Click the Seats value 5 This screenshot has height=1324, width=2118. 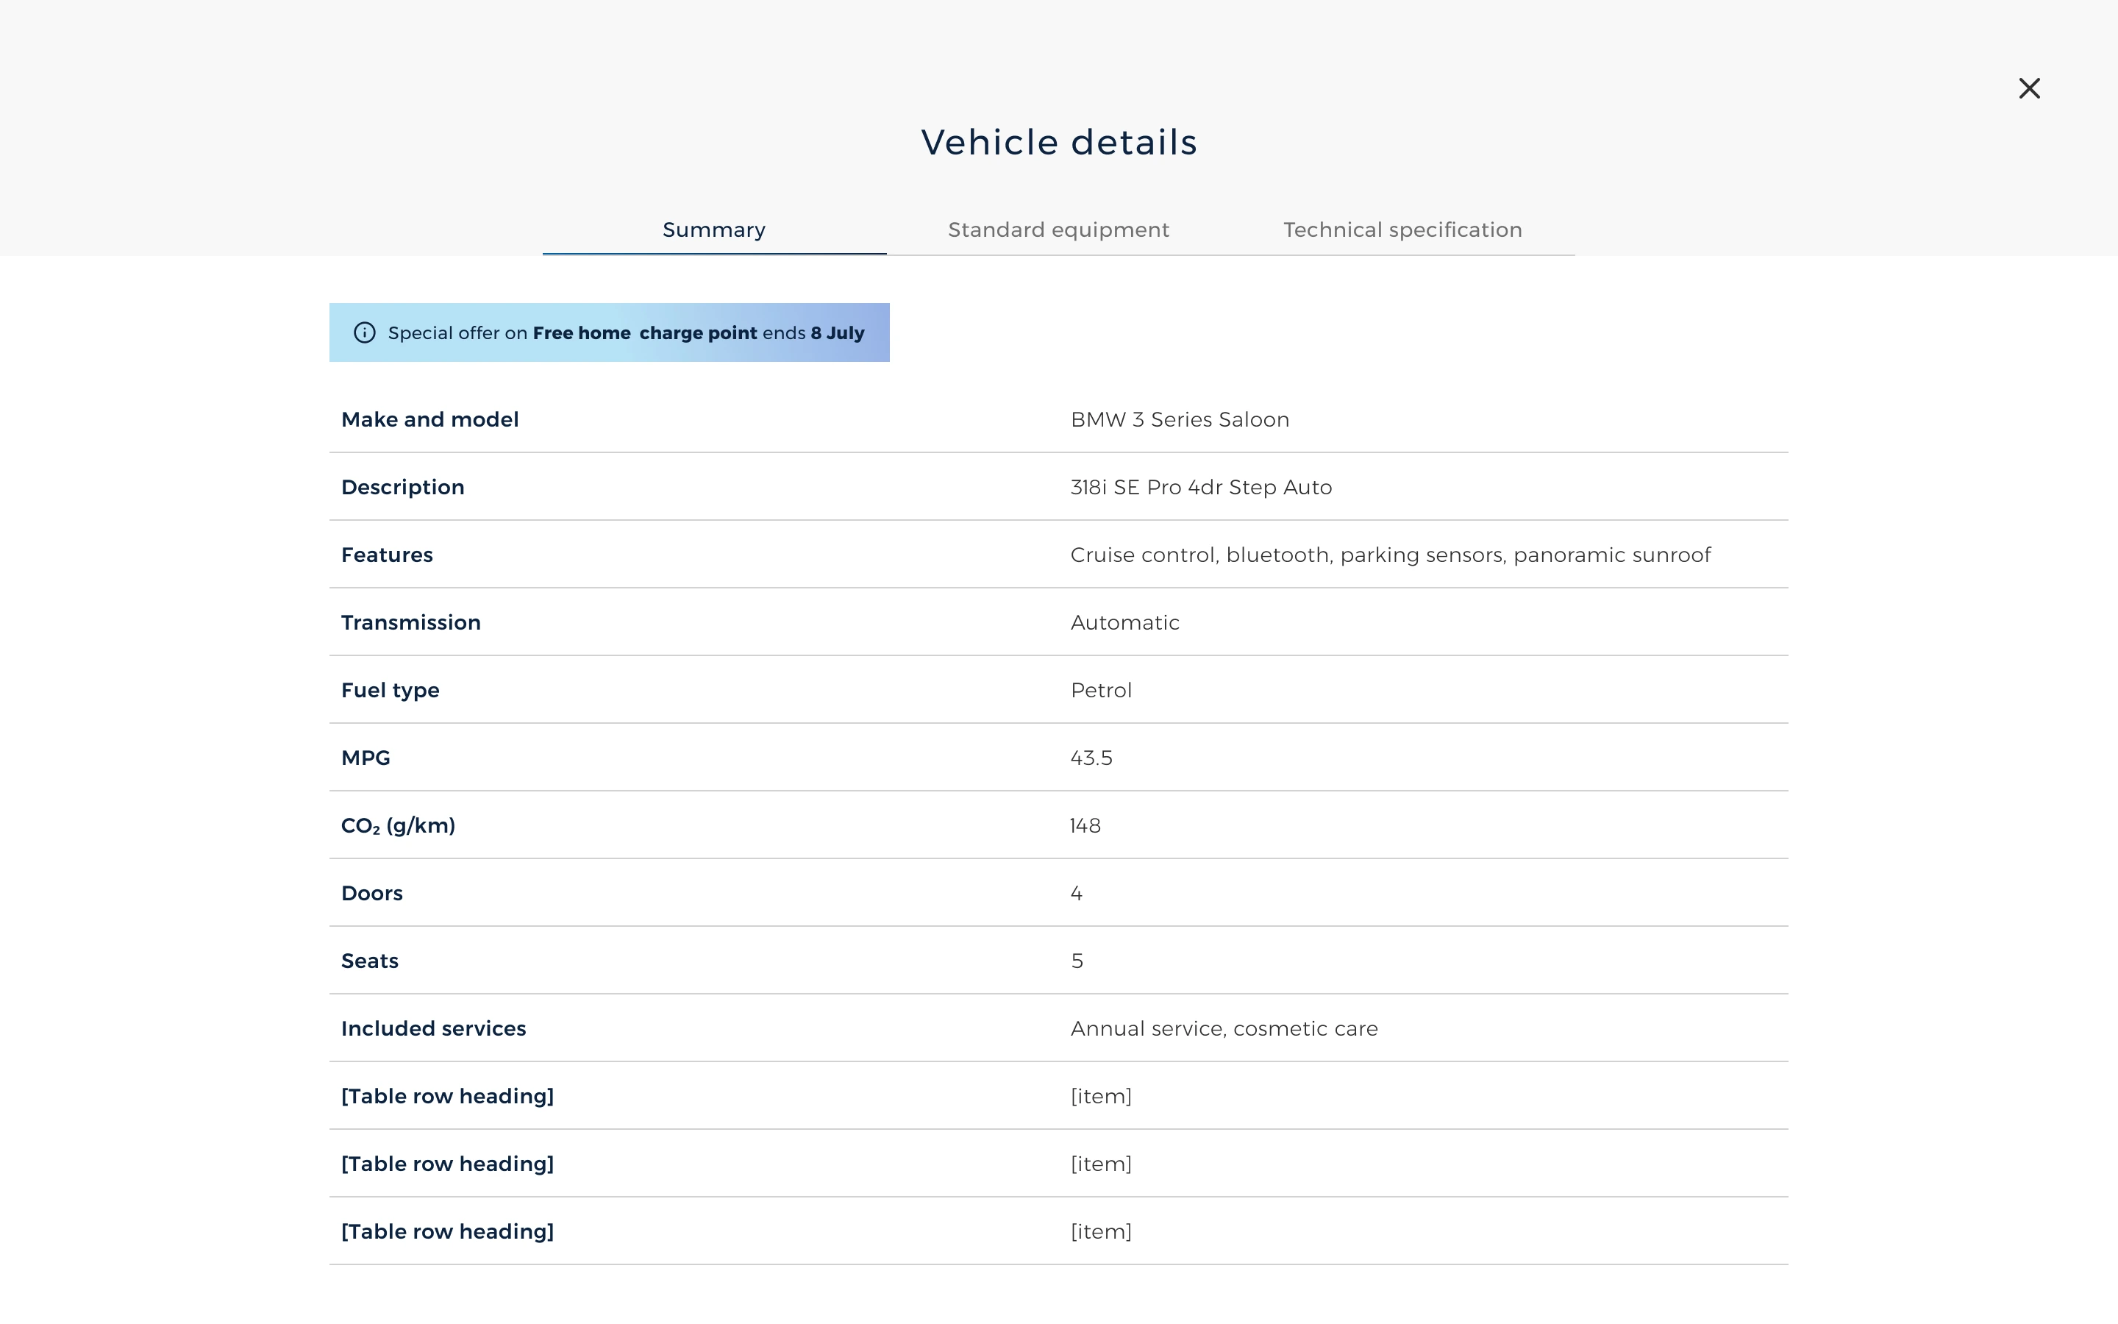click(1077, 961)
